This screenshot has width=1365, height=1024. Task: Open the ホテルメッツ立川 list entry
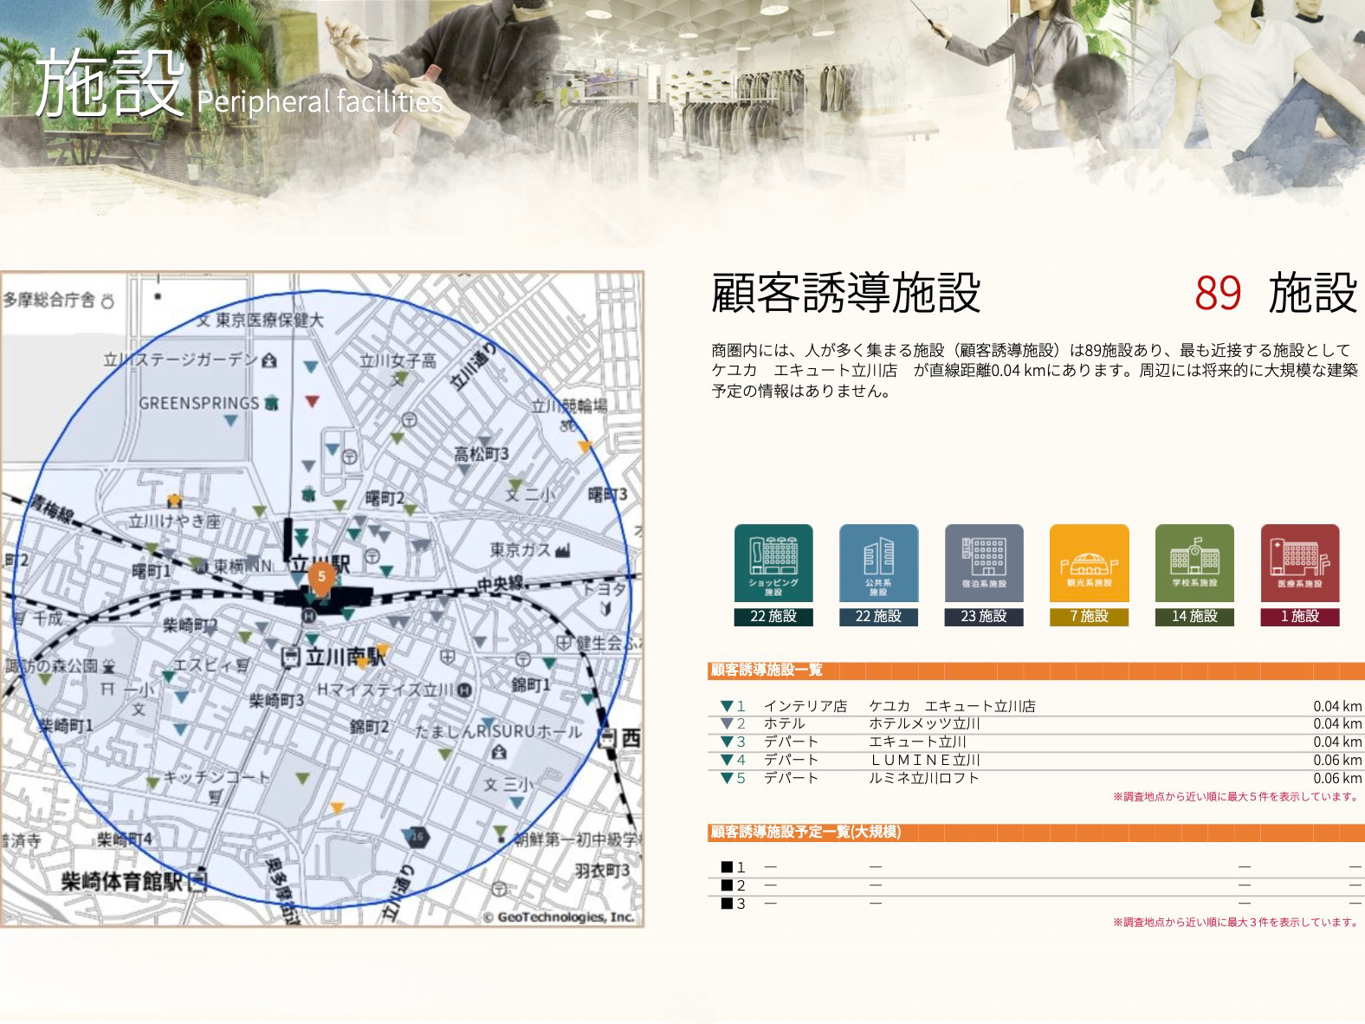[x=924, y=724]
